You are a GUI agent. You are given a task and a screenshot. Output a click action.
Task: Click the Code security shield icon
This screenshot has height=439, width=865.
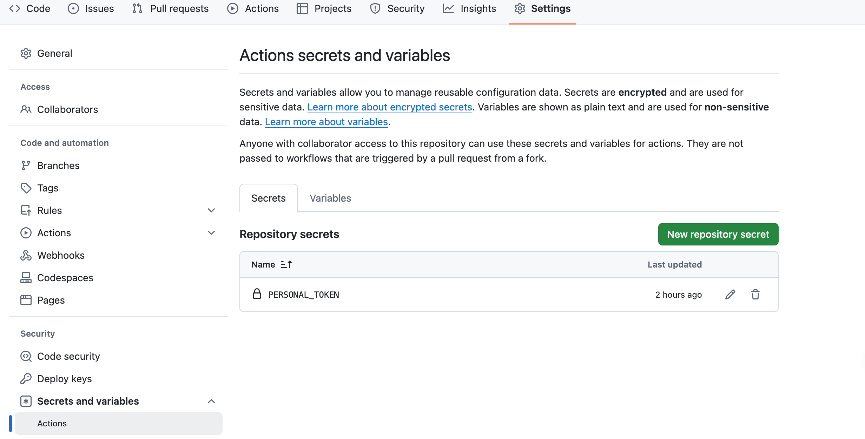(x=26, y=356)
